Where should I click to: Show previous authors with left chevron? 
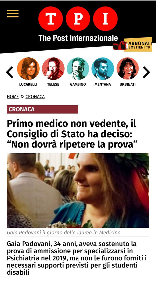coord(9,72)
